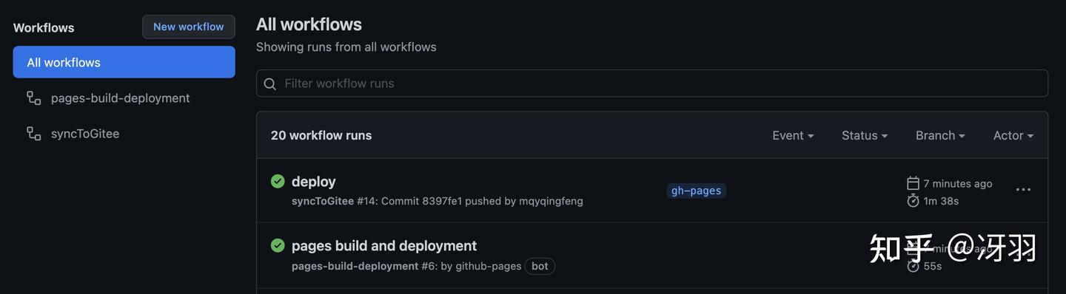Viewport: 1066px width, 294px height.
Task: Click the green success icon for deploy
Action: 278,181
